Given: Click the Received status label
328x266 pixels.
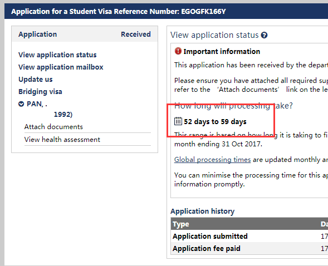Looking at the screenshot, I should tap(136, 34).
